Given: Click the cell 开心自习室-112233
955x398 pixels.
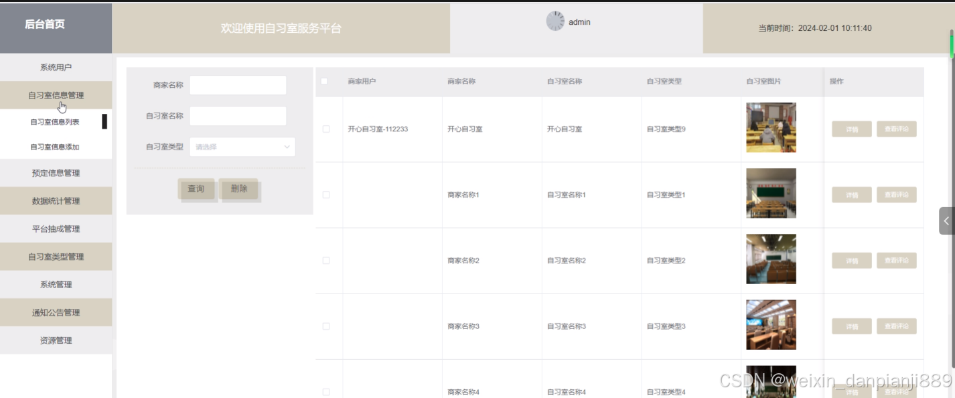Looking at the screenshot, I should tap(378, 129).
